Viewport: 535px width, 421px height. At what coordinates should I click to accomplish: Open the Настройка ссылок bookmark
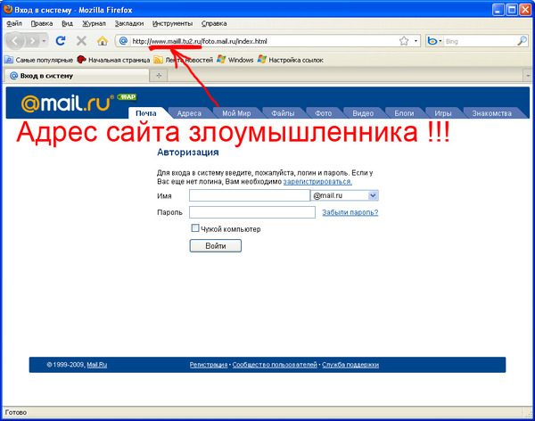[291, 60]
